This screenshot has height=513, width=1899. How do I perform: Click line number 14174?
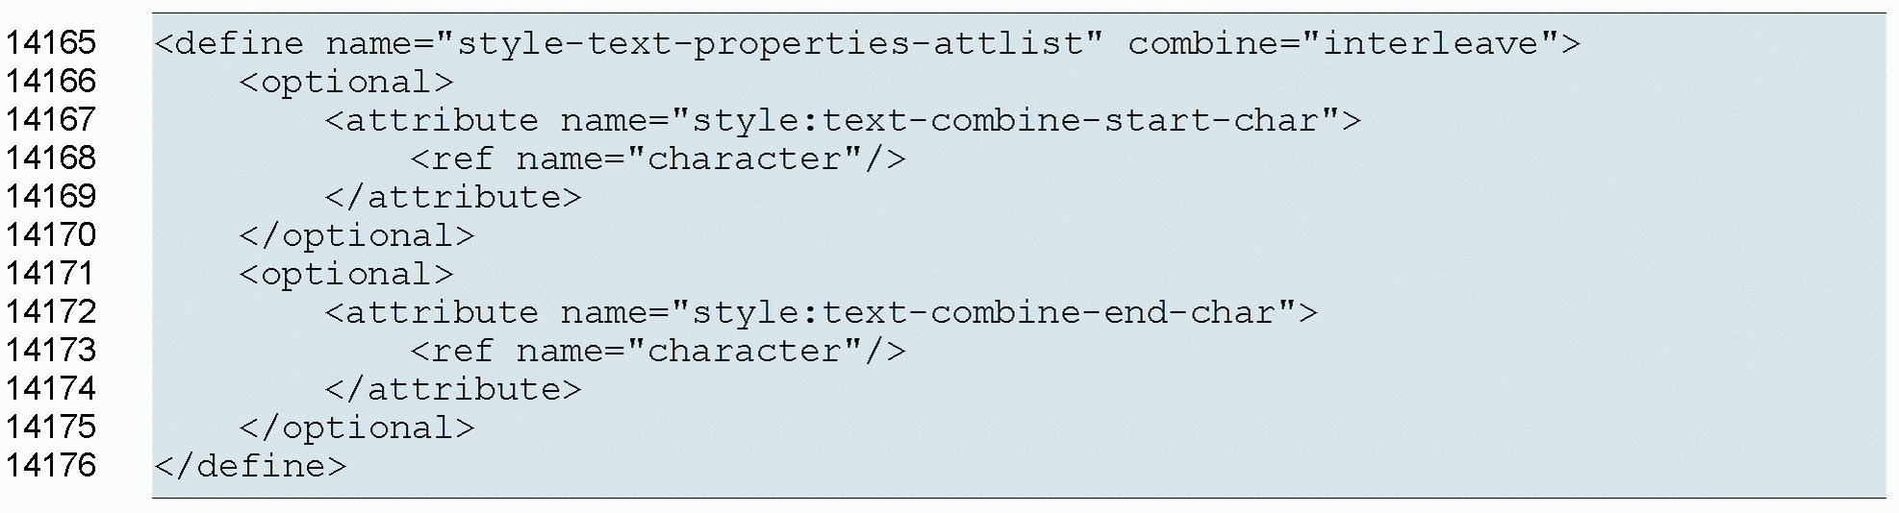coord(51,389)
